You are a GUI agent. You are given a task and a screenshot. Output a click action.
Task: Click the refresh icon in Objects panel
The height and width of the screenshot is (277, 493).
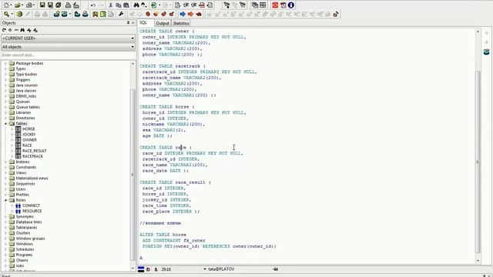[4, 30]
